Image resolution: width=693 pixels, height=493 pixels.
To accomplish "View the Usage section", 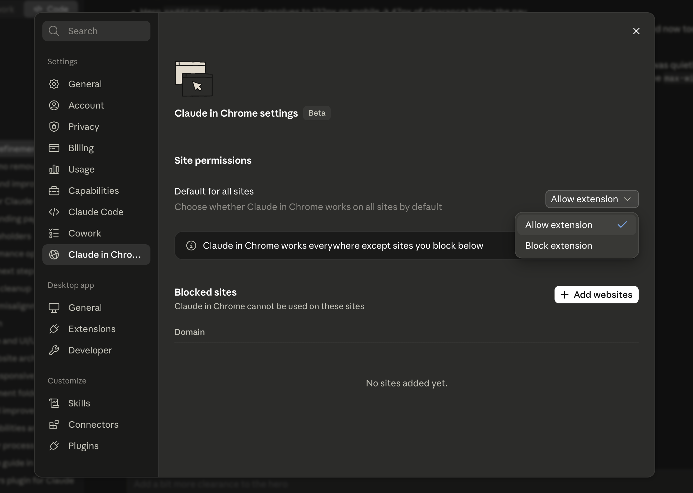I will tap(96, 169).
